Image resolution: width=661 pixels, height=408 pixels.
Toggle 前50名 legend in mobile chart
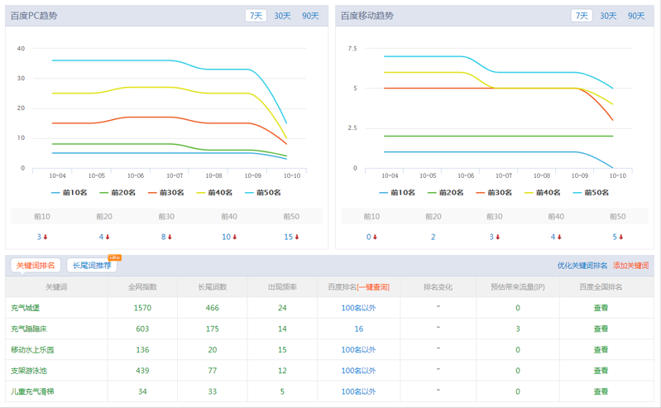tap(591, 192)
